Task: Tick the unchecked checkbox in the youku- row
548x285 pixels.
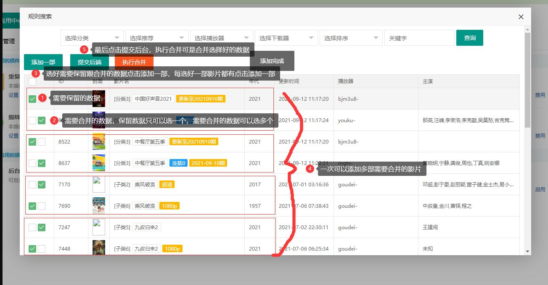Action: [32, 120]
